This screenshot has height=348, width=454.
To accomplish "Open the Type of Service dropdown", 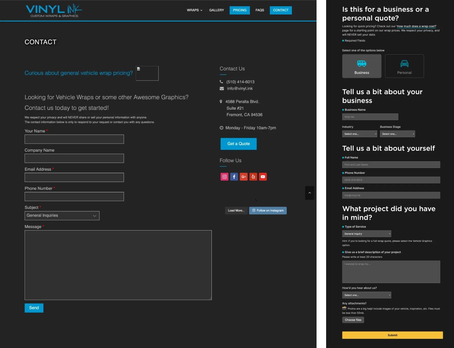I will pyautogui.click(x=366, y=234).
